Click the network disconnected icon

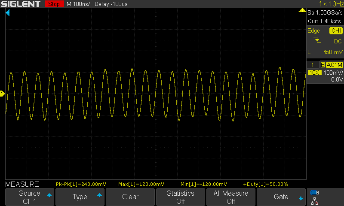[314, 201]
